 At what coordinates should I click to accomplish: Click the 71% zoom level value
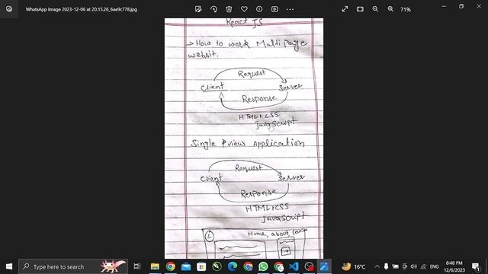[406, 10]
